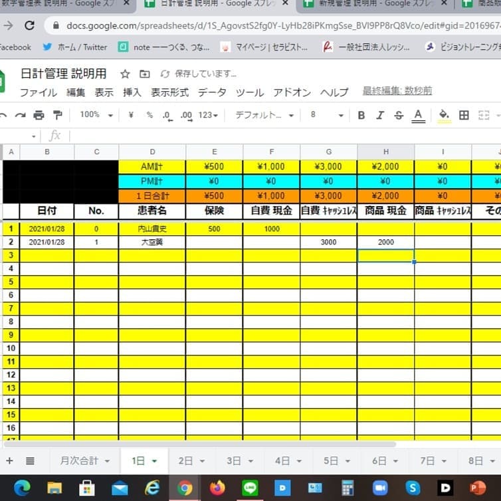Open the ファイル menu

[39, 92]
